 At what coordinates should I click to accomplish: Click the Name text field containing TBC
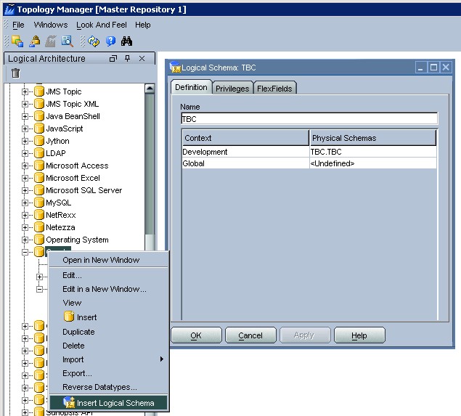[x=309, y=119]
